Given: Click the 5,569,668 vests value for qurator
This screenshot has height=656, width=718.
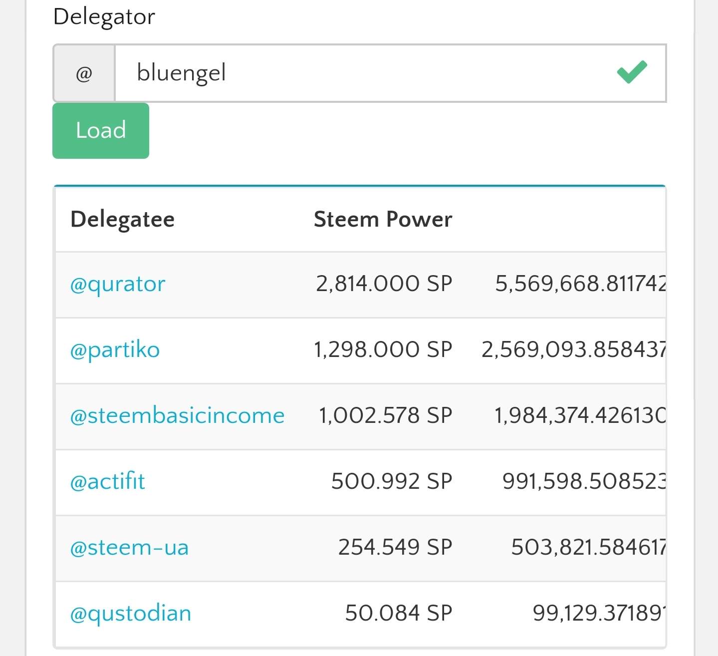Looking at the screenshot, I should [580, 284].
